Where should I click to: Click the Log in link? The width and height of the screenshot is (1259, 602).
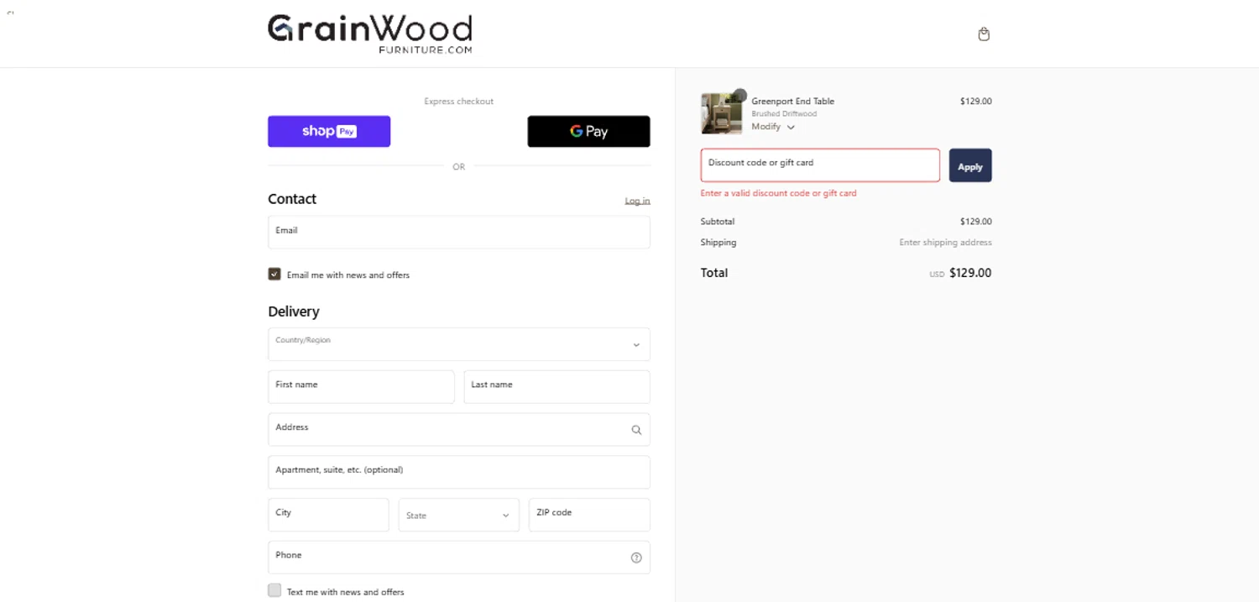(637, 201)
